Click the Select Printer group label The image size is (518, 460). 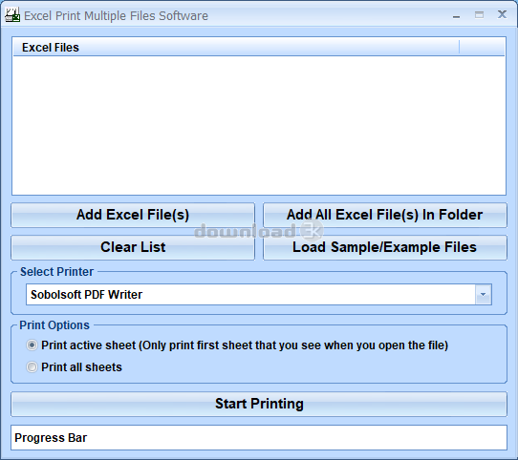tap(56, 272)
